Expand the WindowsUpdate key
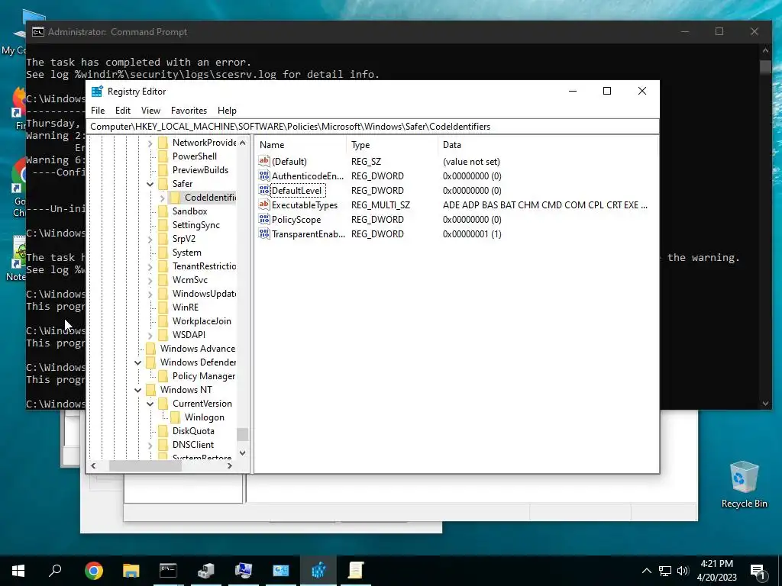 coord(150,295)
